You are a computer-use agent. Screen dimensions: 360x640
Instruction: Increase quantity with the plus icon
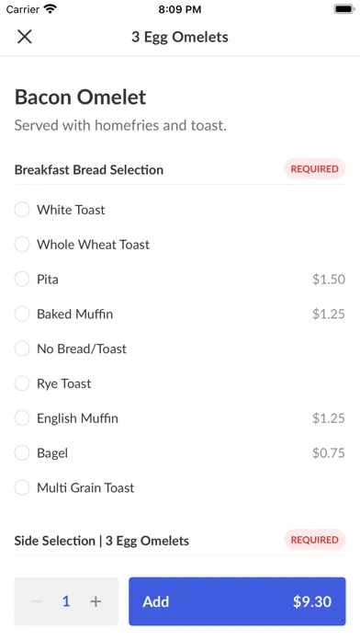[96, 601]
